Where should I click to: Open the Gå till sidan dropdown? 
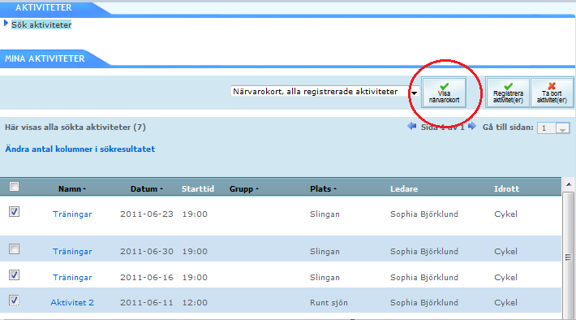553,128
